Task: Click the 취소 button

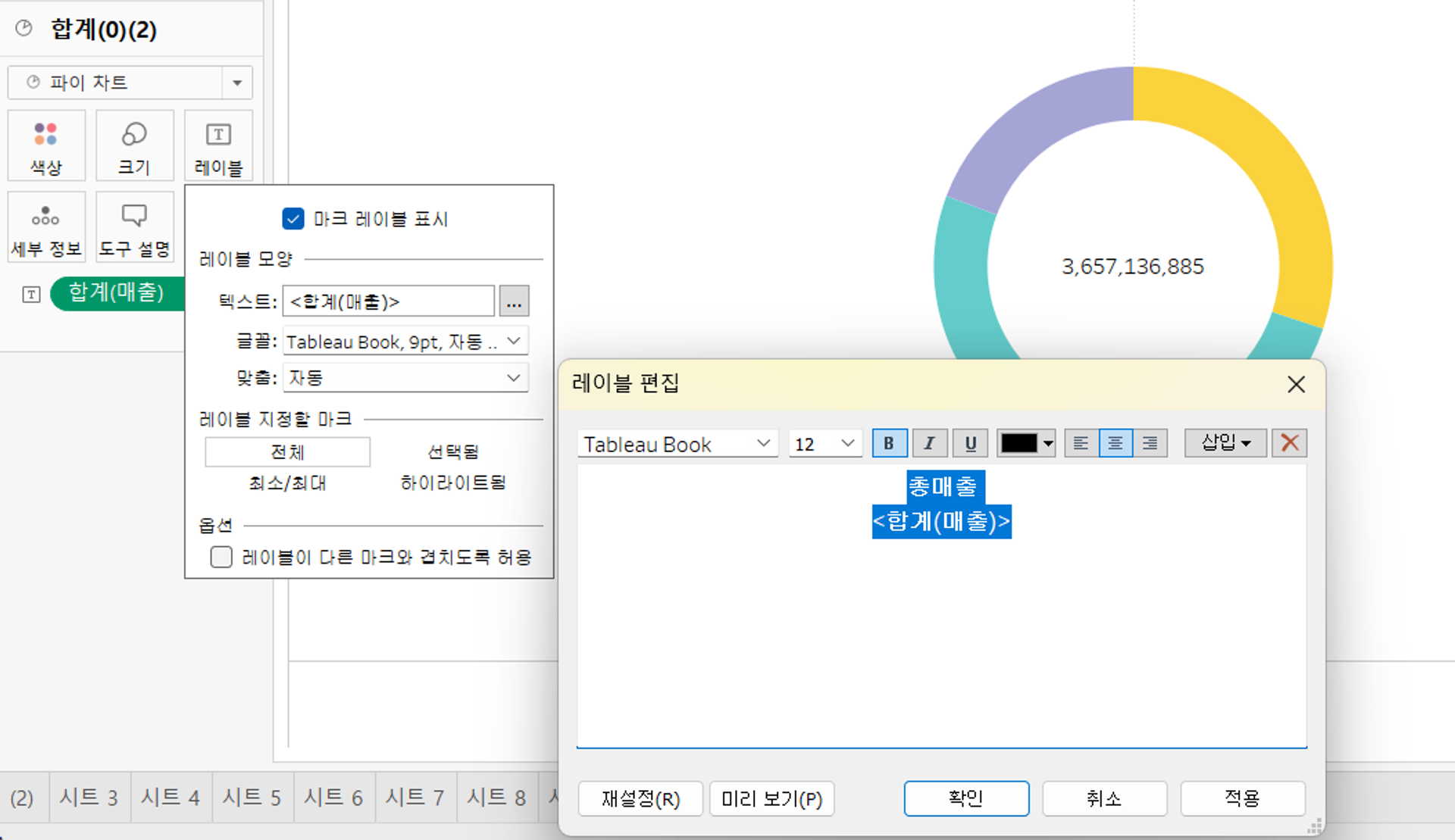Action: coord(1104,799)
